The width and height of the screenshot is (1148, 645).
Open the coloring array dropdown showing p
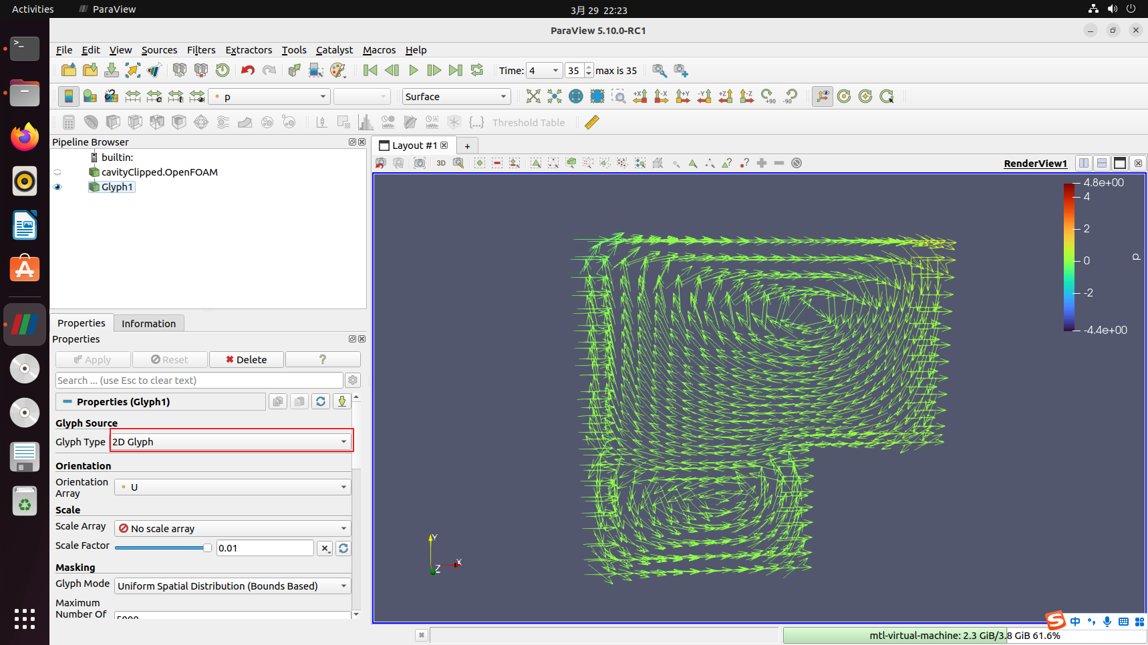tap(270, 97)
